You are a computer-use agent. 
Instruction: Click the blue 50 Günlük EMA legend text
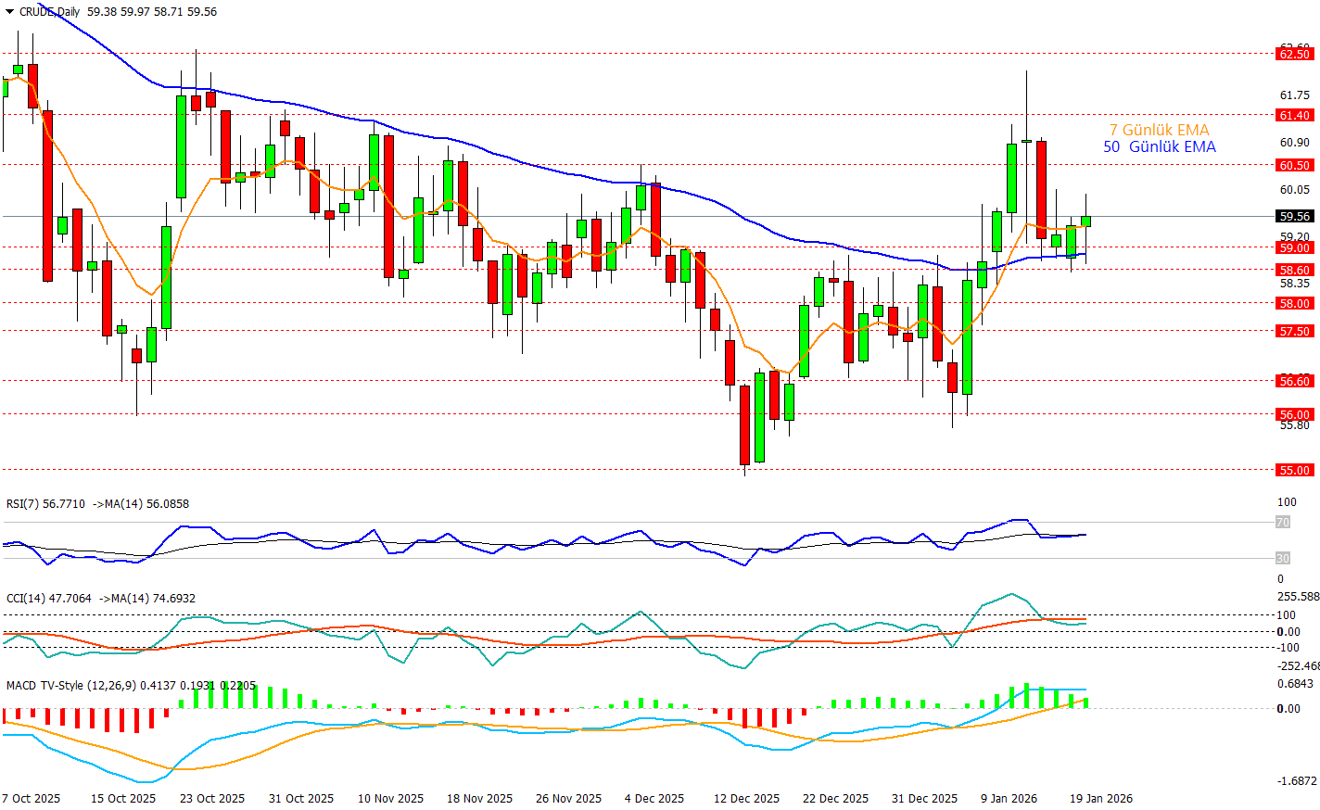1159,146
